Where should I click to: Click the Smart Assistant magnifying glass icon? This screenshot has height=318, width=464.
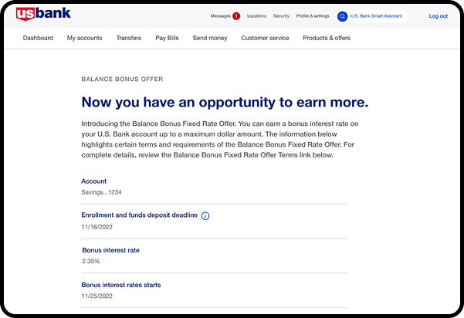pos(342,16)
